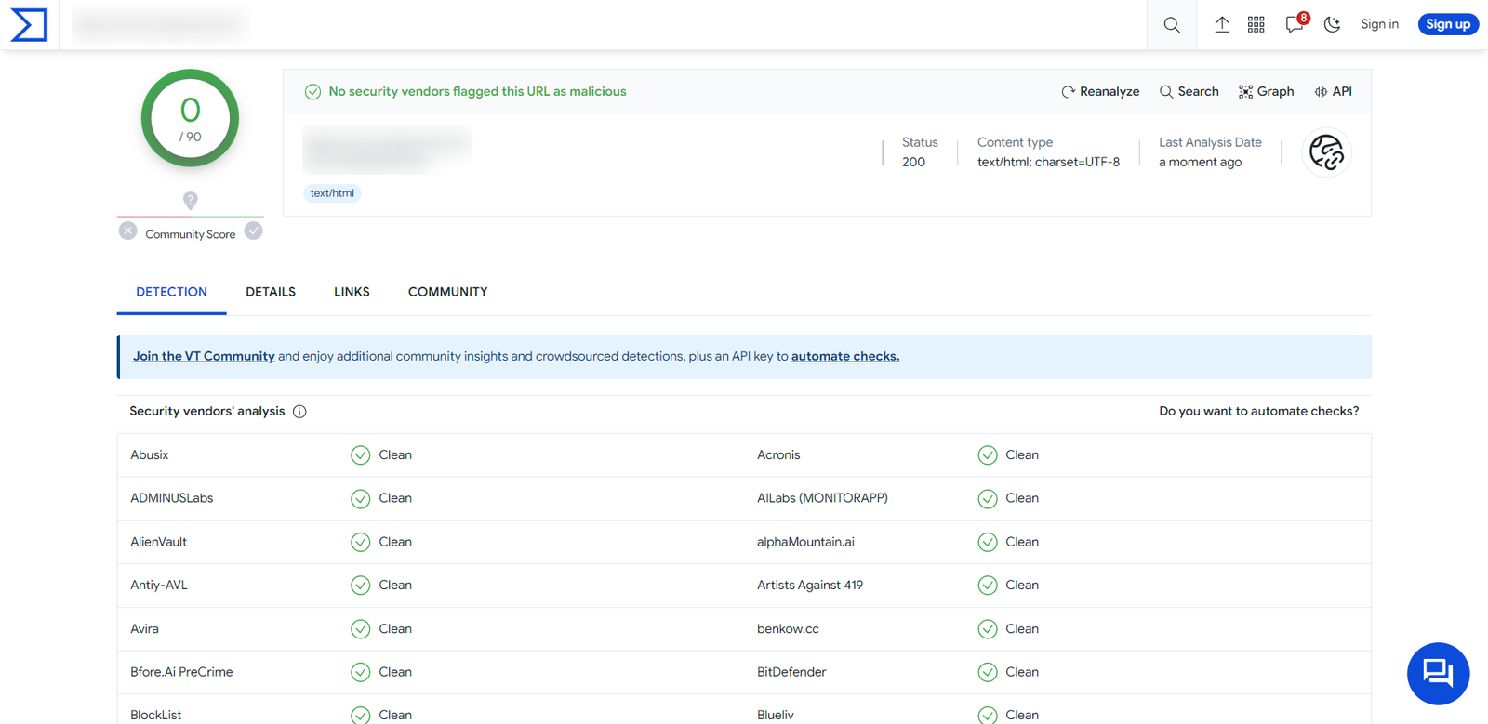Open the chat bubble button
This screenshot has width=1488, height=724.
coord(1438,673)
